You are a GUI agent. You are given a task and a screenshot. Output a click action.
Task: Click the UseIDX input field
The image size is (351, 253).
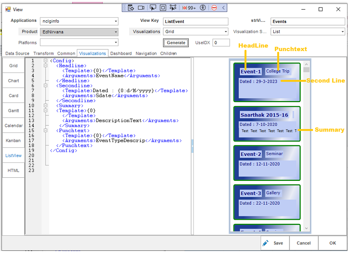coord(221,43)
